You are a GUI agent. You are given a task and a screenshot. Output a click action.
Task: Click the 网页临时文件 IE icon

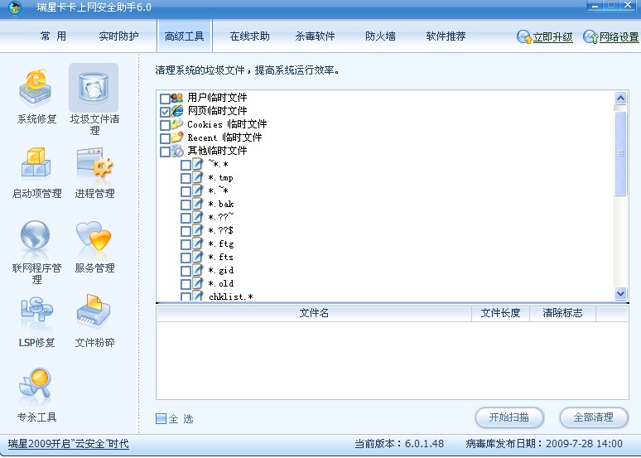177,111
